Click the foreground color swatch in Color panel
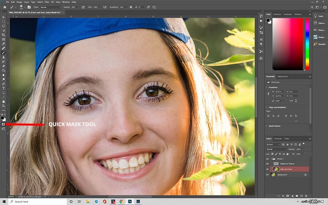This screenshot has height=205, width=328. point(268,20)
